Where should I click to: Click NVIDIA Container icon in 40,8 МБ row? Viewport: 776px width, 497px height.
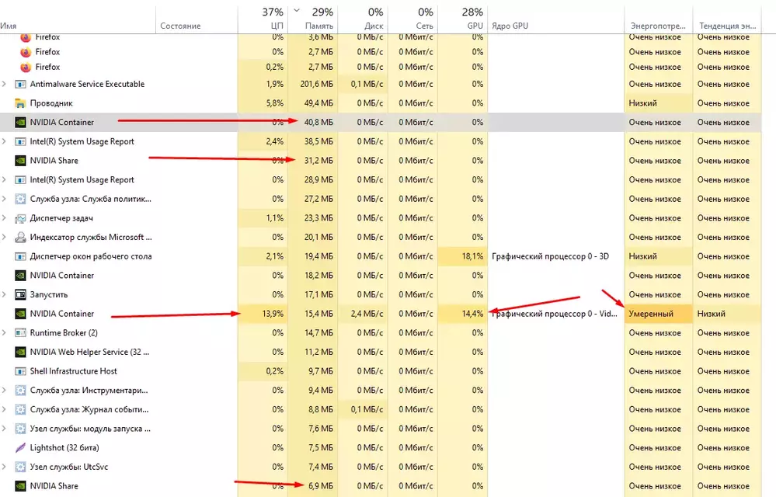[20, 122]
